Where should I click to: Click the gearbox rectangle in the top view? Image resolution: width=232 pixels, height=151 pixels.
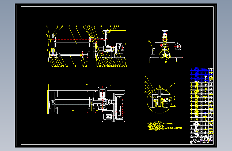119,108
